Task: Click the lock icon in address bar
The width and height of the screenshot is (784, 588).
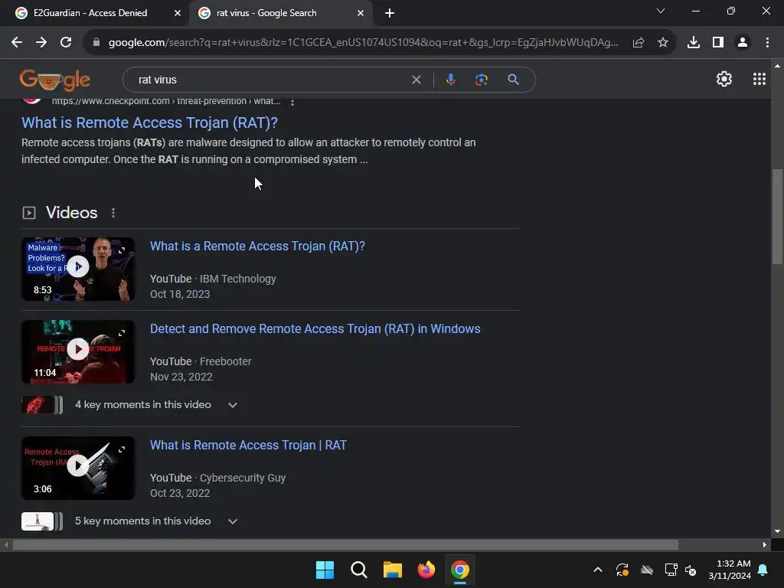Action: click(x=96, y=43)
